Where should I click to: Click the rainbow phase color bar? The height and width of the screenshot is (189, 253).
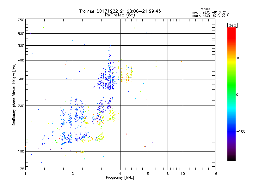[231, 94]
